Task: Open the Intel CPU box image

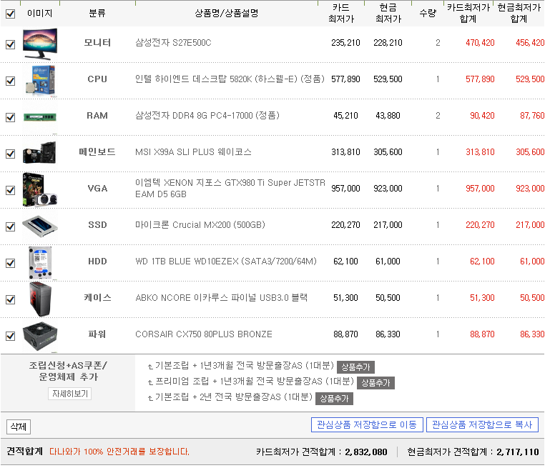Action: pyautogui.click(x=40, y=81)
